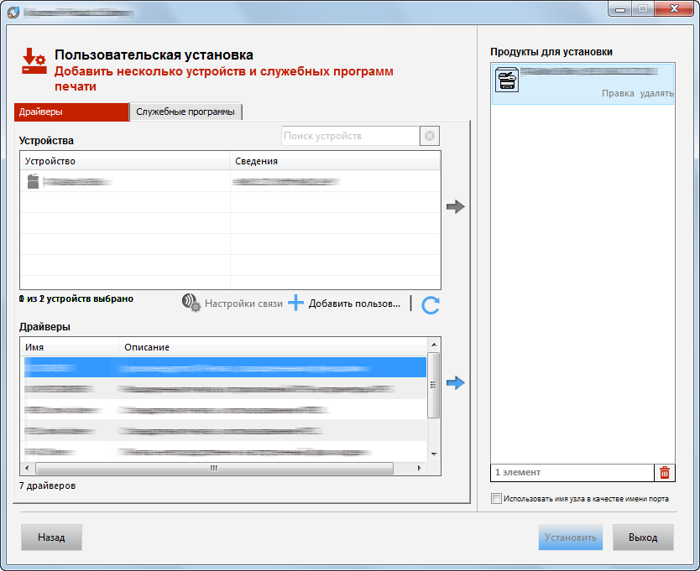The width and height of the screenshot is (700, 571).
Task: Click the 'Настройки связи' label
Action: tap(243, 304)
